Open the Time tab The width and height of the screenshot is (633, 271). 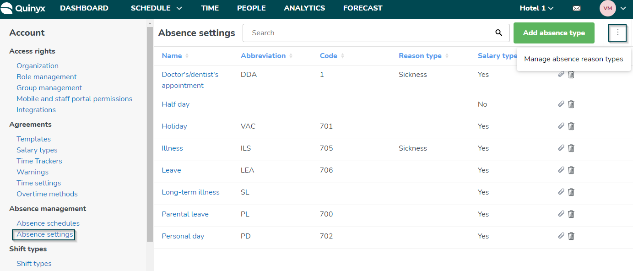coord(210,8)
